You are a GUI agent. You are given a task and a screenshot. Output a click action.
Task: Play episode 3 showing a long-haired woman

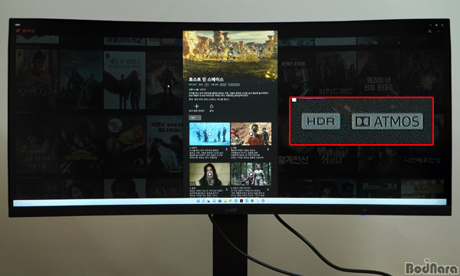click(x=209, y=174)
